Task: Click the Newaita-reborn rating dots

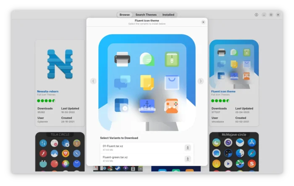Action: click(x=46, y=101)
